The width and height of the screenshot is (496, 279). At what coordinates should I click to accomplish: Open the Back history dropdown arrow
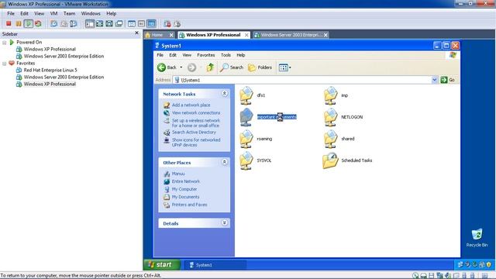(181, 67)
